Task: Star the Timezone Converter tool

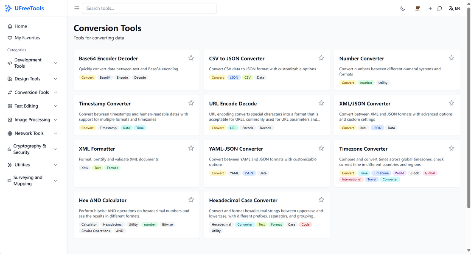Action: pos(451,148)
